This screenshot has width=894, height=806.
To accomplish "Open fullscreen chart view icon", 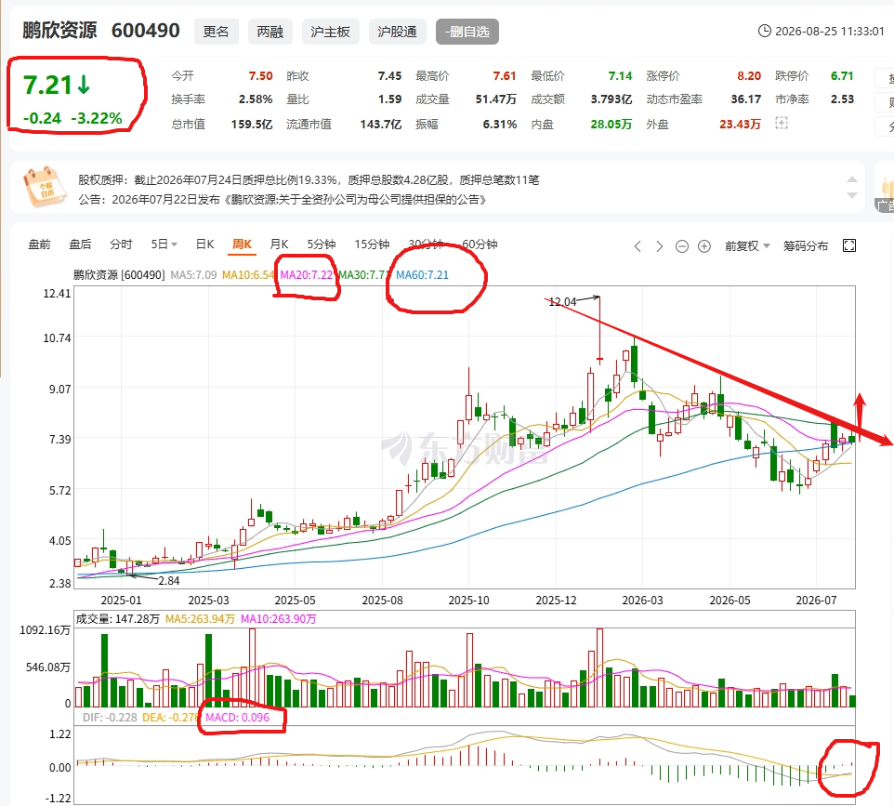I will pyautogui.click(x=849, y=245).
